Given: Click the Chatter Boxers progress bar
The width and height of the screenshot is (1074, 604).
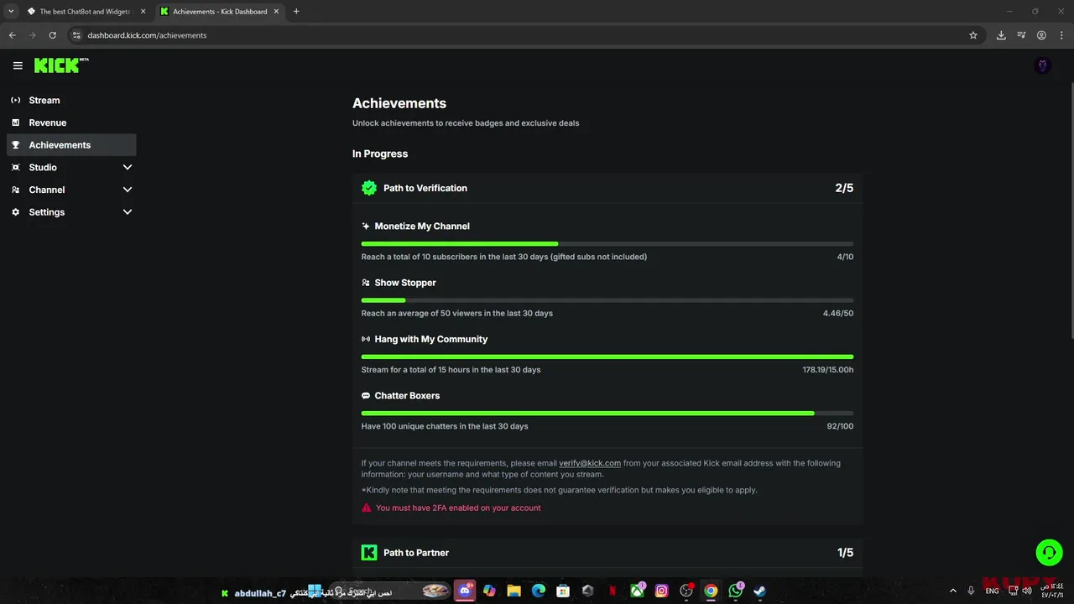Looking at the screenshot, I should (607, 414).
